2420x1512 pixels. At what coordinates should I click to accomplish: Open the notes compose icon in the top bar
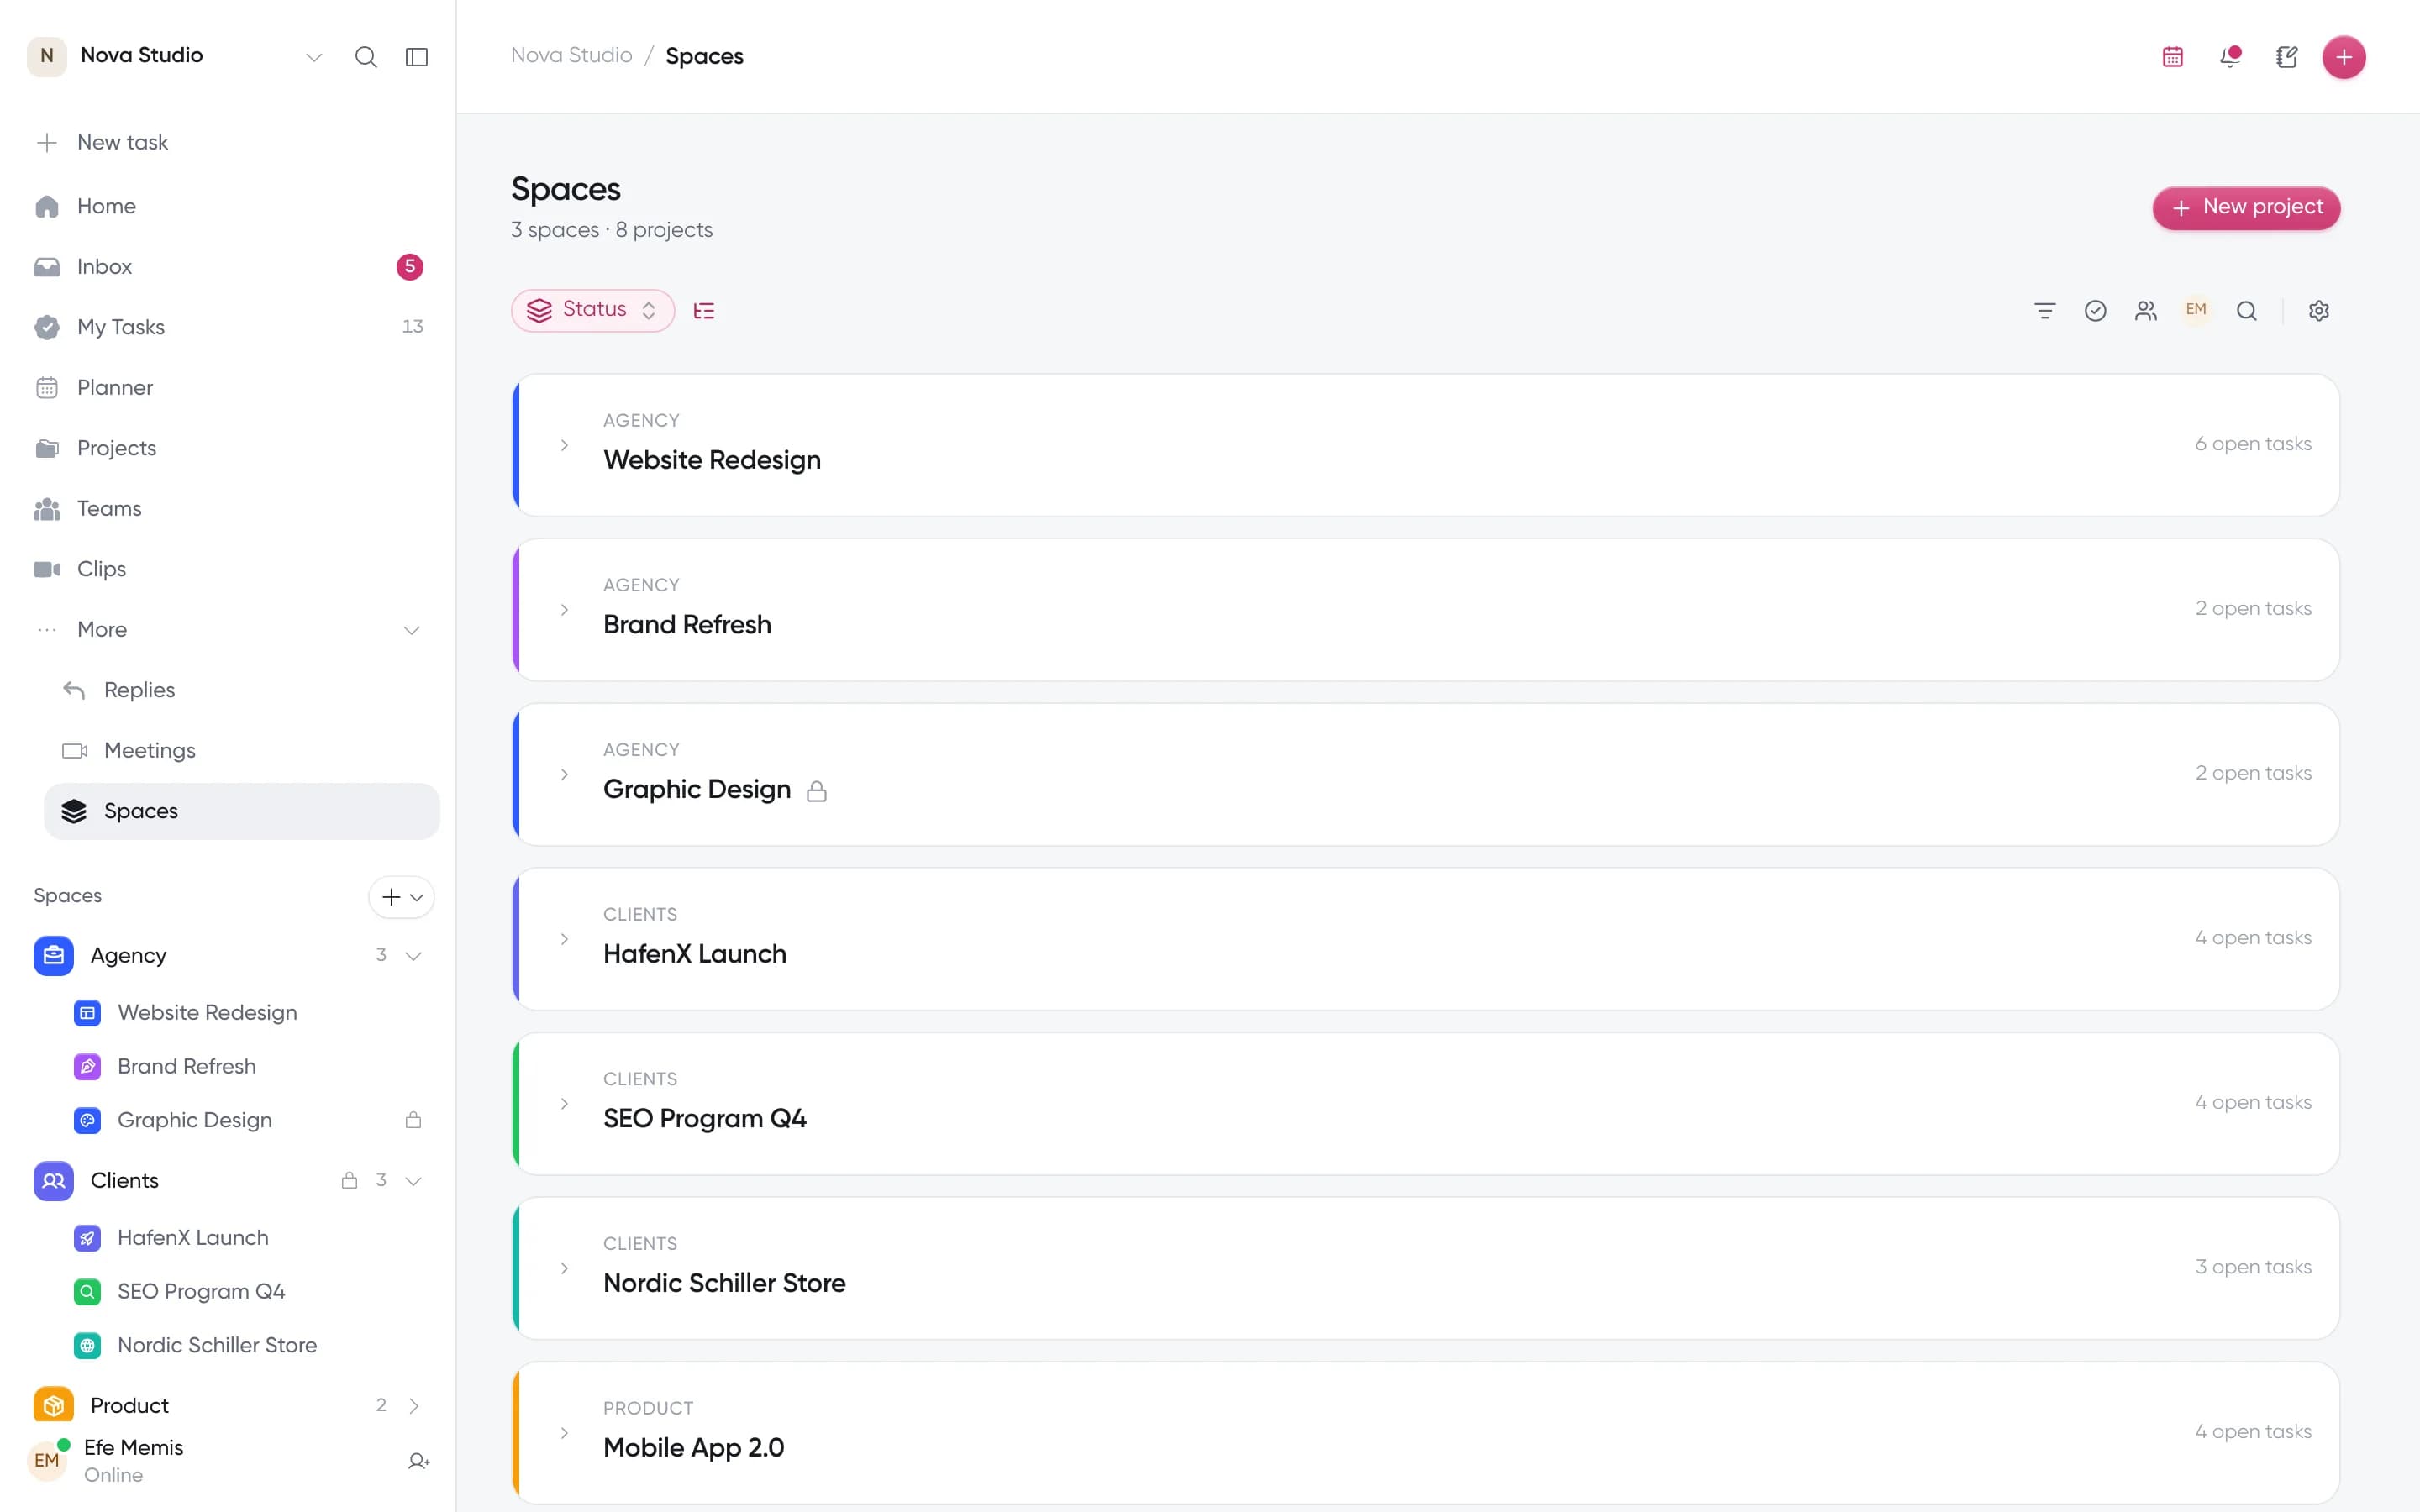pos(2287,57)
